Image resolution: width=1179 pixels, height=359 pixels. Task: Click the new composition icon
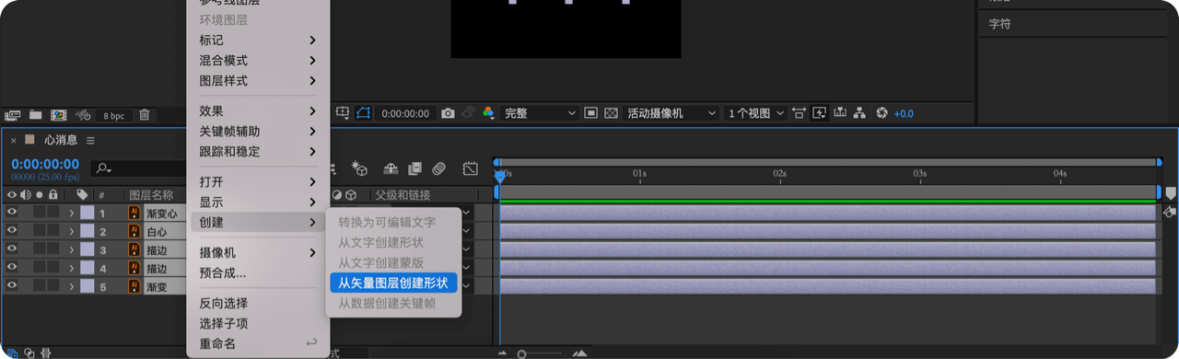pos(58,115)
